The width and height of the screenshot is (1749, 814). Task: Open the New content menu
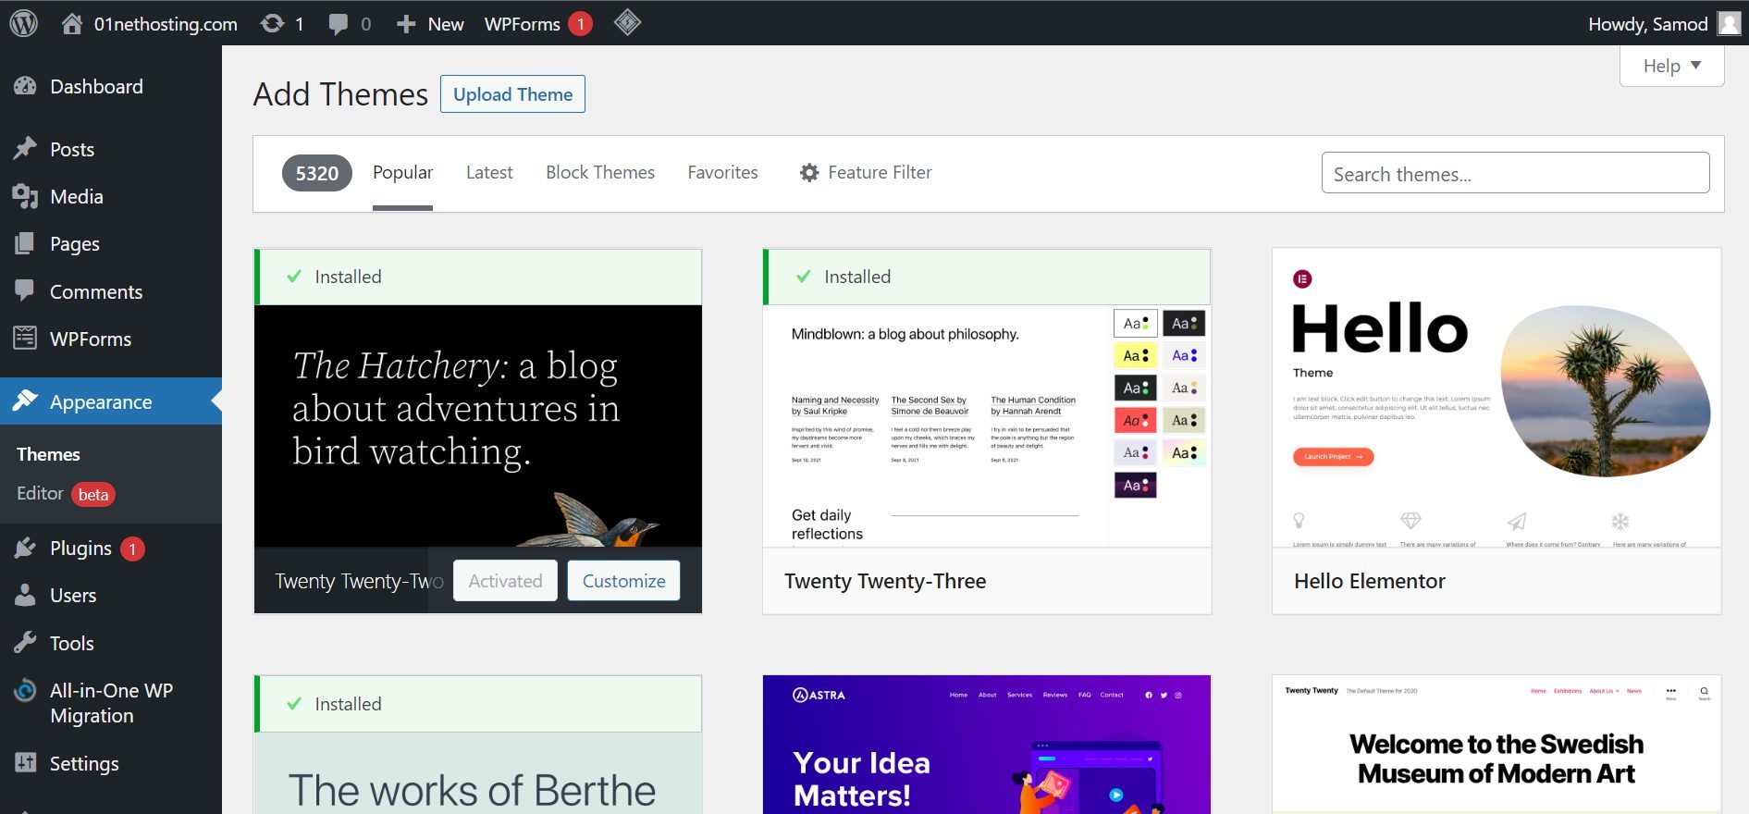430,24
